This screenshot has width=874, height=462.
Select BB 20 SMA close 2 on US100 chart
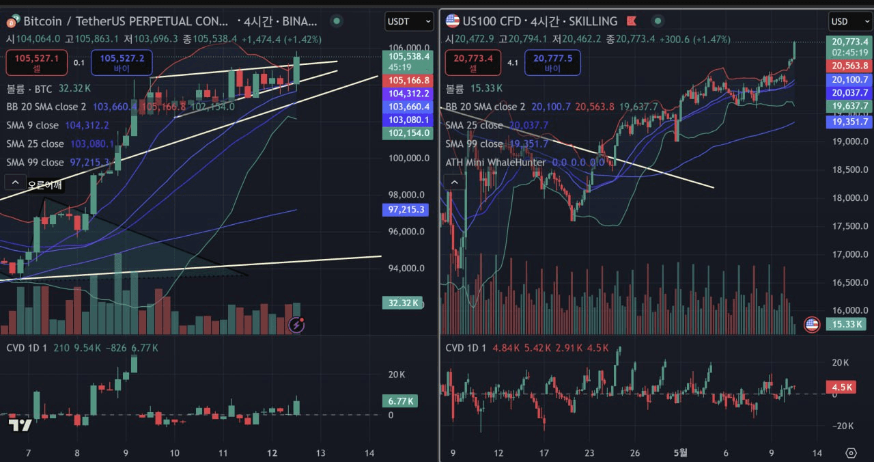485,107
